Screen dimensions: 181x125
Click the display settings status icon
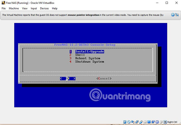(149, 122)
